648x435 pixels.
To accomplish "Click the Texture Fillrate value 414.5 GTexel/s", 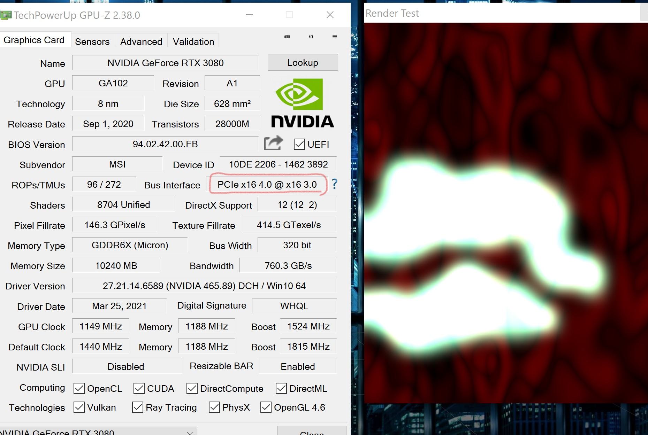I will click(289, 225).
